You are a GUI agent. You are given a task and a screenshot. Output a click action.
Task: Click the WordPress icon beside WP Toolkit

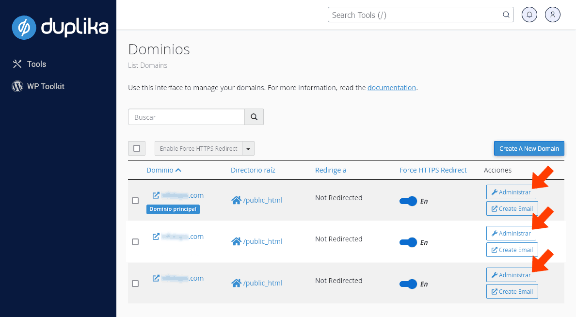[x=17, y=86]
